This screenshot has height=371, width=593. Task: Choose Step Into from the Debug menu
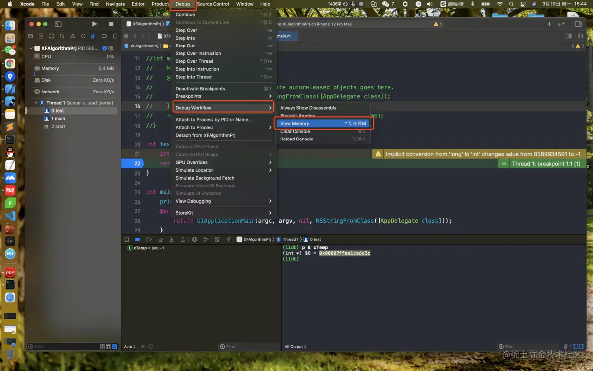pyautogui.click(x=224, y=38)
